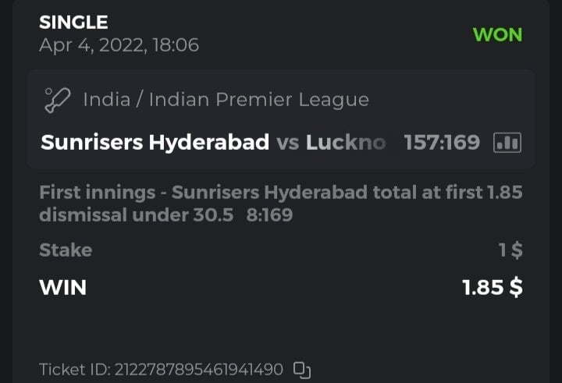
Task: Select the first dismissal under 30.5 bet description
Action: tap(136, 215)
